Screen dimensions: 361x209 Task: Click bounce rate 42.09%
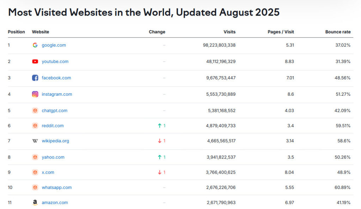click(x=342, y=111)
